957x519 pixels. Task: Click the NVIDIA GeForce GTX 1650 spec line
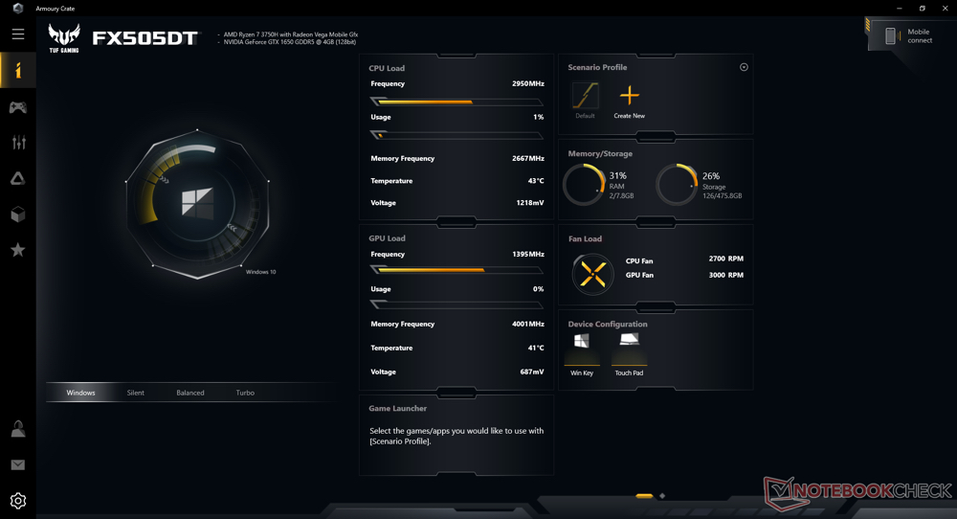[x=289, y=42]
